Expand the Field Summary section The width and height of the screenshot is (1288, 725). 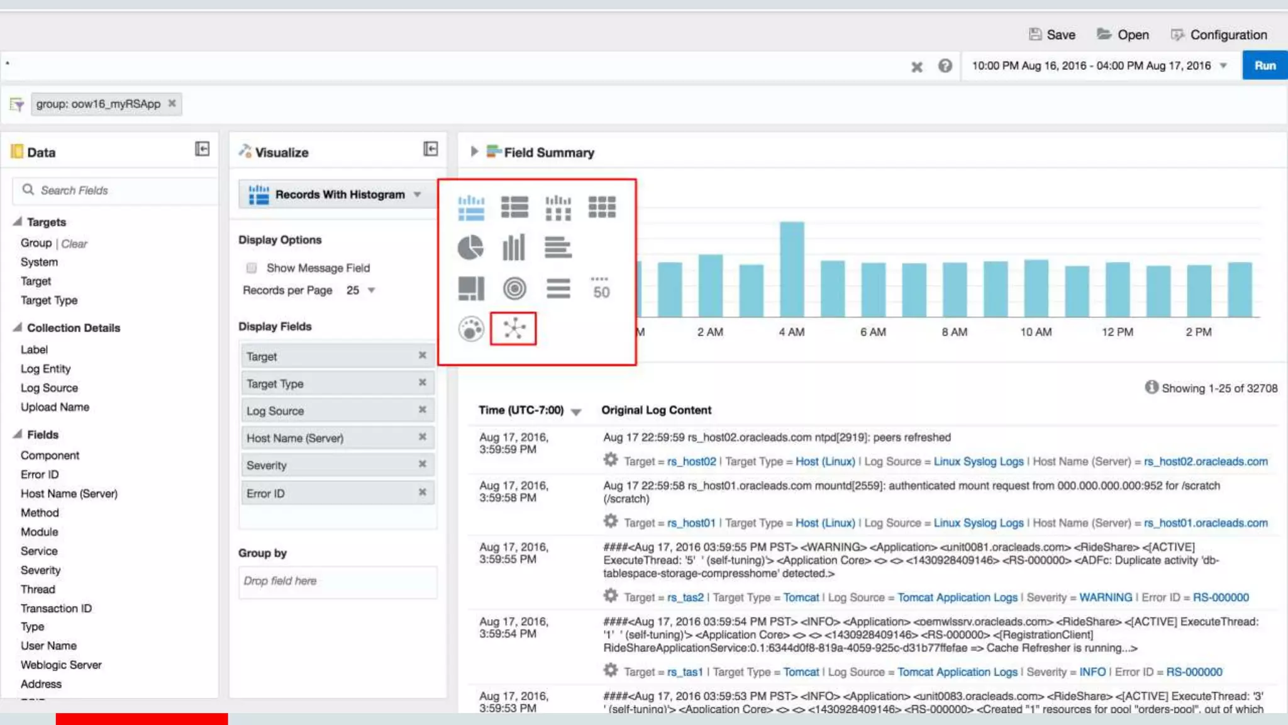coord(474,152)
